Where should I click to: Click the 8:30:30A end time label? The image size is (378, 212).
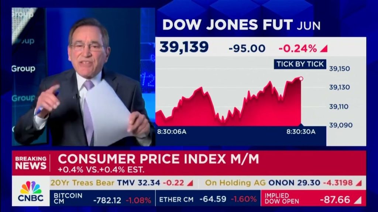(x=301, y=131)
